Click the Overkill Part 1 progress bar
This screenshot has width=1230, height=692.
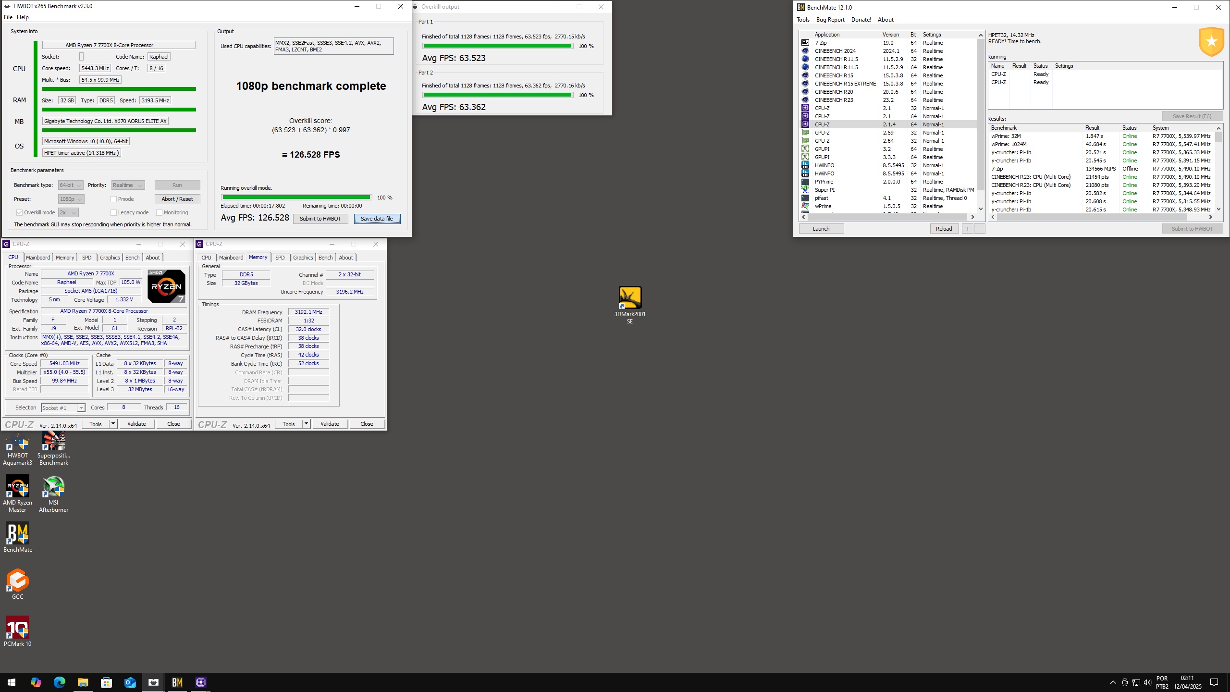(498, 46)
